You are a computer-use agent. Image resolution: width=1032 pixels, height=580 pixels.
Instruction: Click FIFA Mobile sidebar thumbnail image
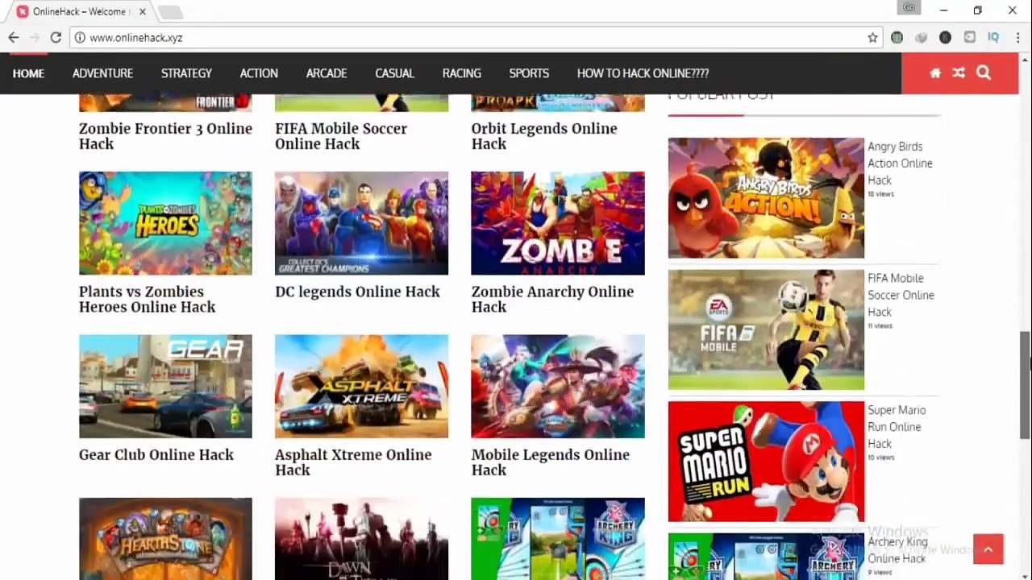click(x=766, y=329)
